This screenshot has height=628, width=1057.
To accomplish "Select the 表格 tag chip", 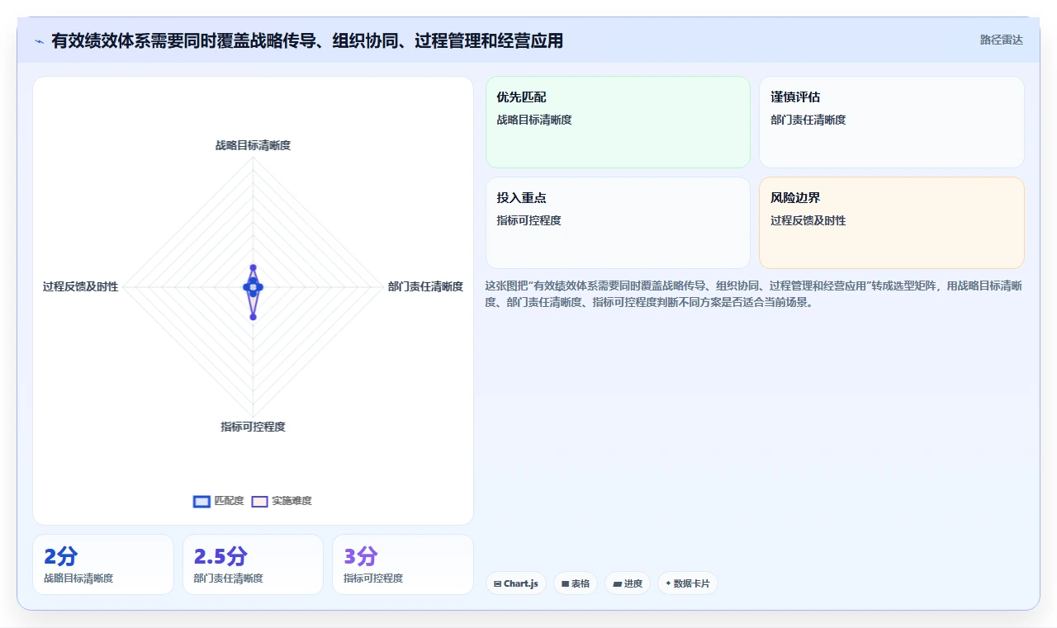I will tap(576, 583).
